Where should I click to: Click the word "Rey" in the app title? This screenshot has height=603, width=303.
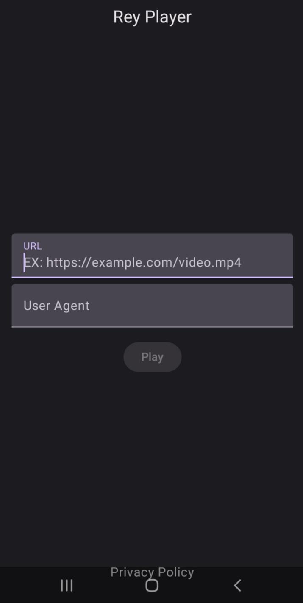[127, 17]
